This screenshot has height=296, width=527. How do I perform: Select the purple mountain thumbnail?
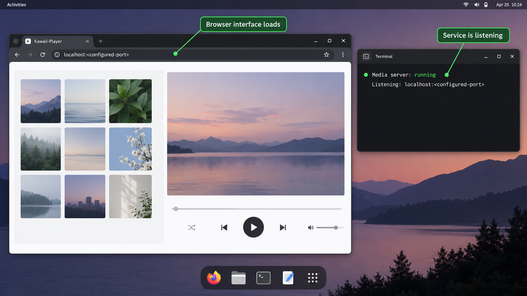pyautogui.click(x=41, y=101)
